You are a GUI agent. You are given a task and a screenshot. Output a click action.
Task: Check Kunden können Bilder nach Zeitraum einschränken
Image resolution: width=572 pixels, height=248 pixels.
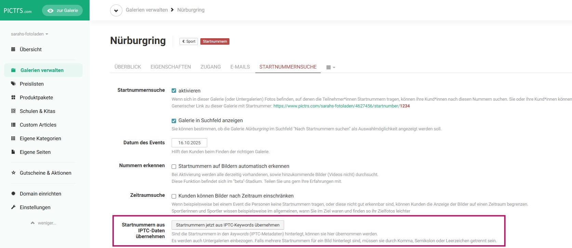tap(174, 196)
